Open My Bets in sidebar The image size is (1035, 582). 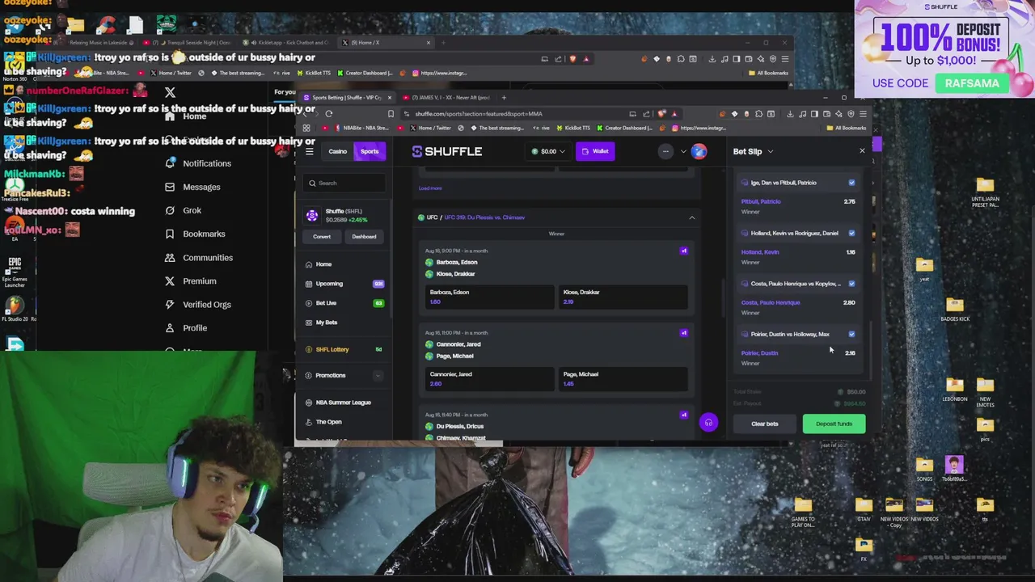tap(327, 323)
